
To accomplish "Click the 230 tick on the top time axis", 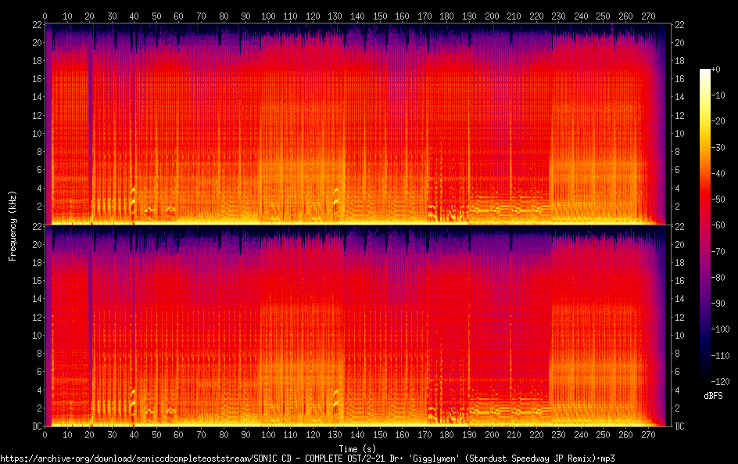I will tap(559, 16).
